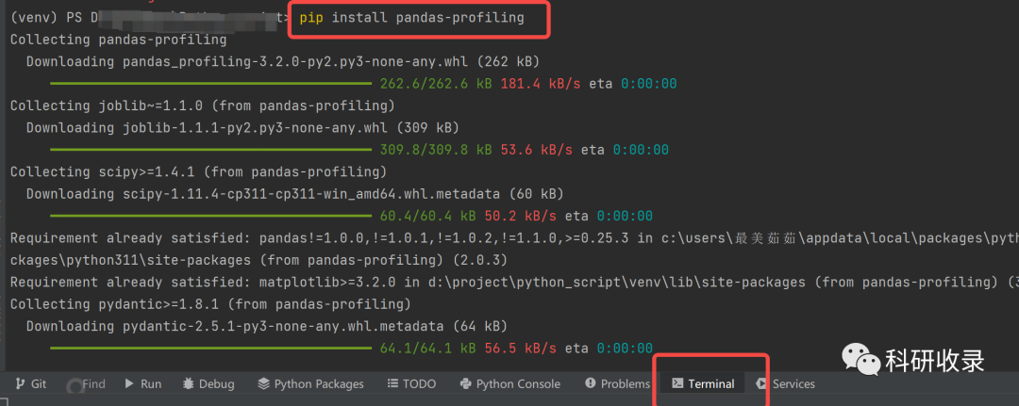1019x406 pixels.
Task: Click the '53.6 kB/s' download speed
Action: click(x=536, y=150)
